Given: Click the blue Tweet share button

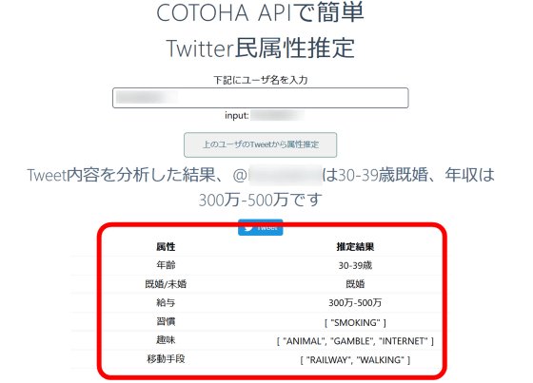Looking at the screenshot, I should [x=261, y=227].
